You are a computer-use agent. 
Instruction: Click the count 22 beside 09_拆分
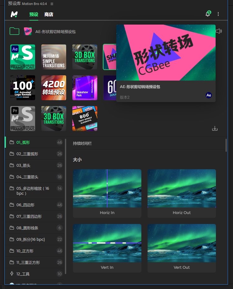60,239
